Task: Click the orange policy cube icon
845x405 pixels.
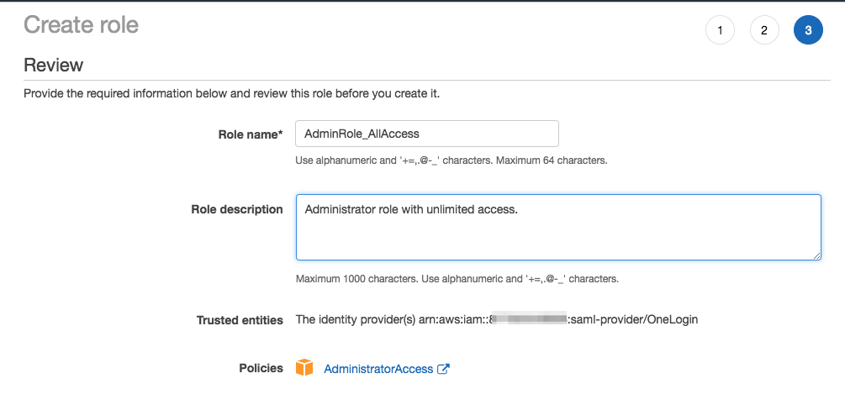Action: [304, 367]
